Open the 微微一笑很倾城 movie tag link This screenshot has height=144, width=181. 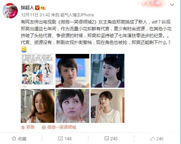pos(59,127)
